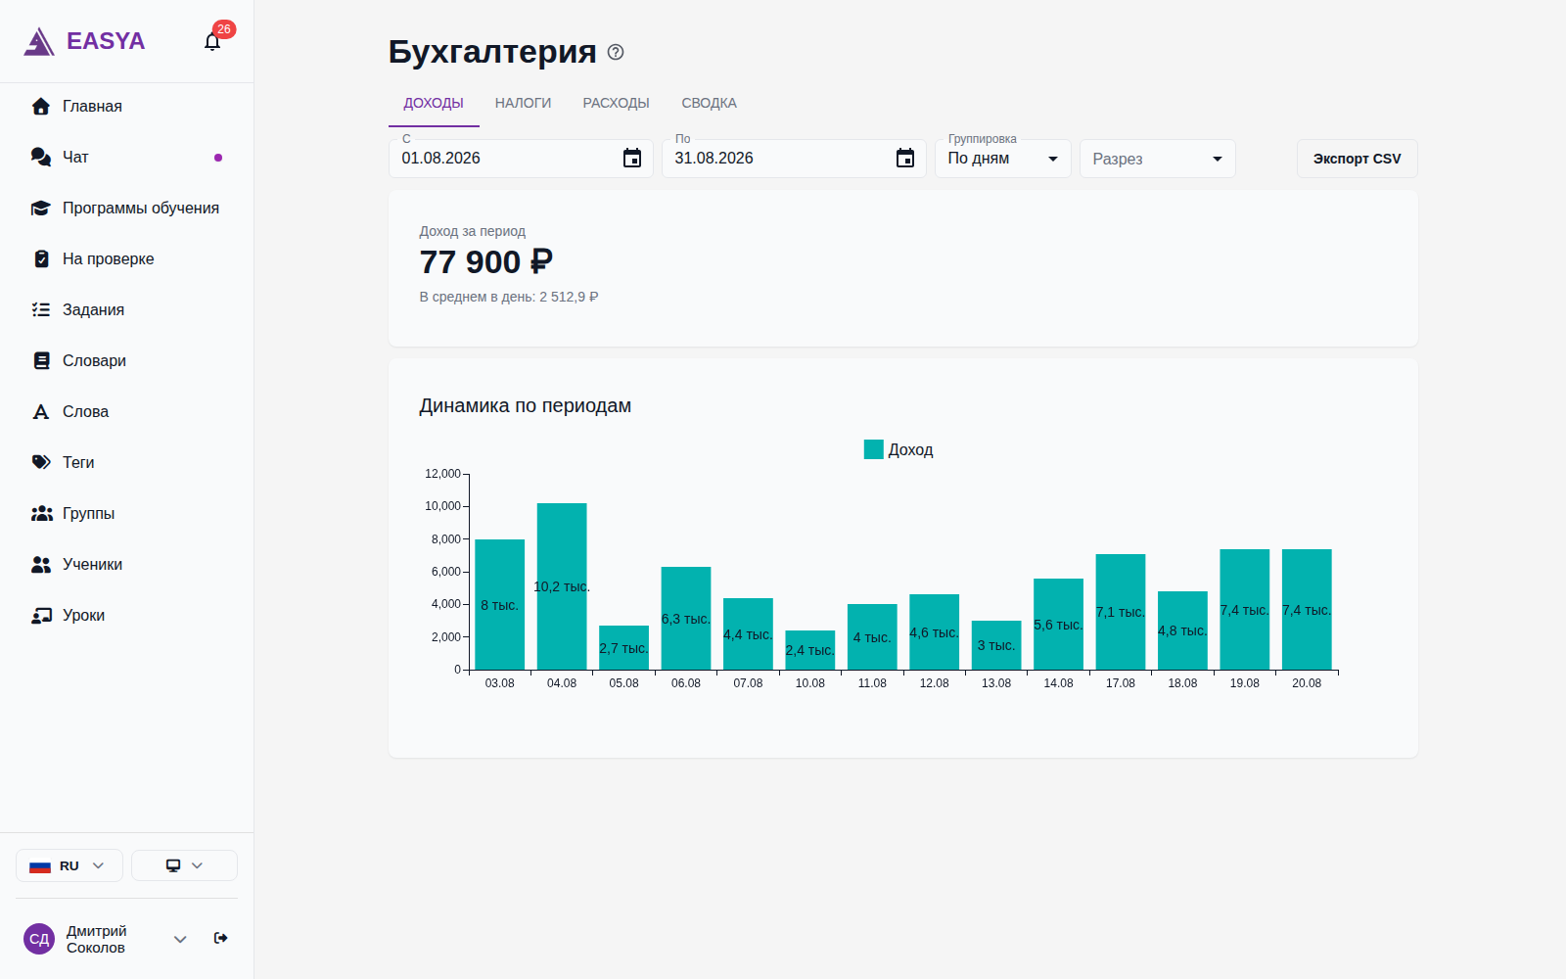Image resolution: width=1566 pixels, height=979 pixels.
Task: Switch to the Налоги tab
Action: [x=523, y=103]
